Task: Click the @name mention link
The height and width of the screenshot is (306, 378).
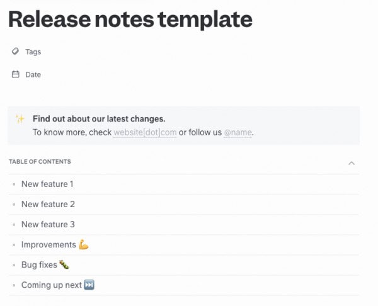Action: (x=238, y=132)
